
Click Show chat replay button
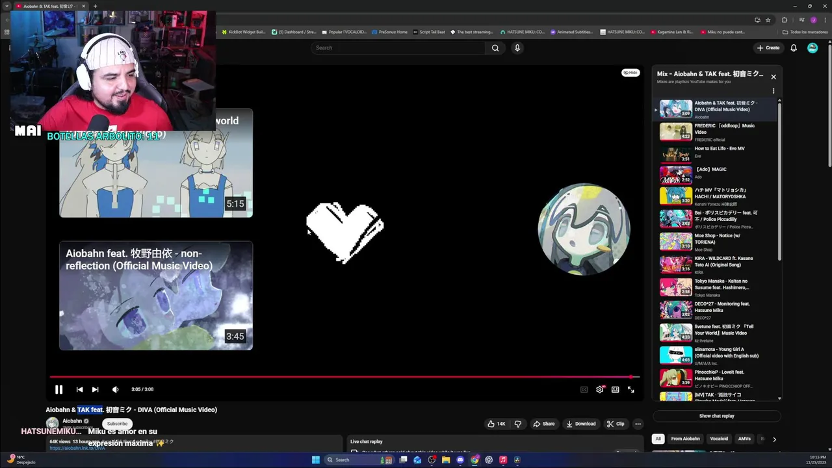point(717,416)
